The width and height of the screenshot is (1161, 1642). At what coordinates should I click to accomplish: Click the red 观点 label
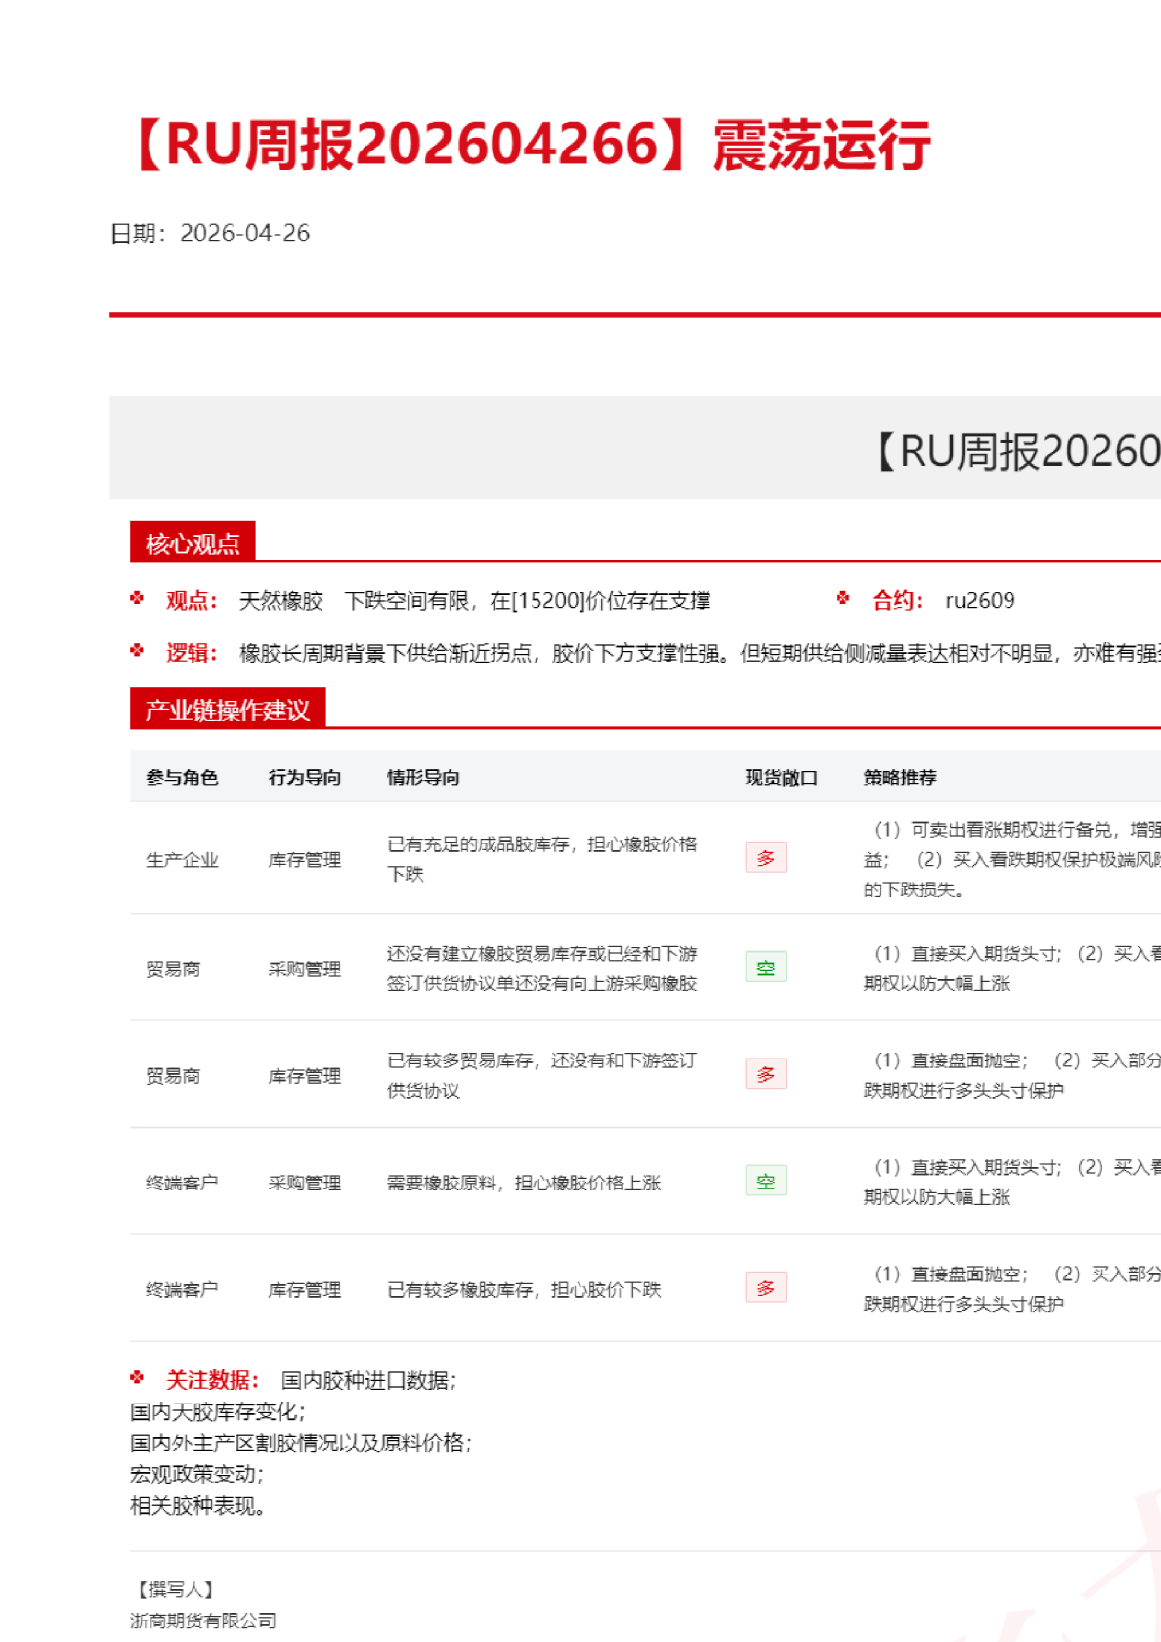coord(192,601)
